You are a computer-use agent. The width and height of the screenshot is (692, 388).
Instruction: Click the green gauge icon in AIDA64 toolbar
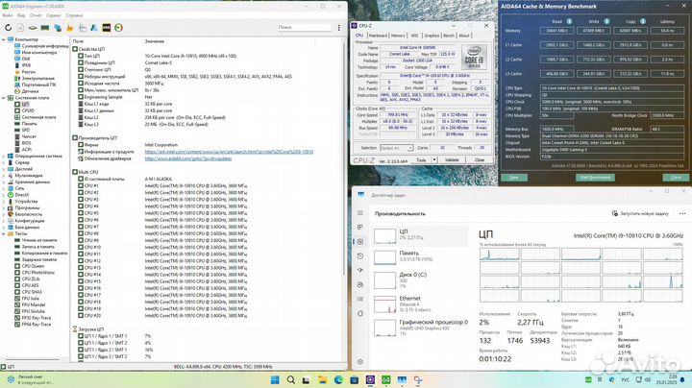point(119,28)
